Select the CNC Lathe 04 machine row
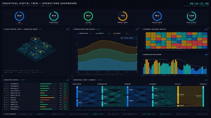 [36, 91]
